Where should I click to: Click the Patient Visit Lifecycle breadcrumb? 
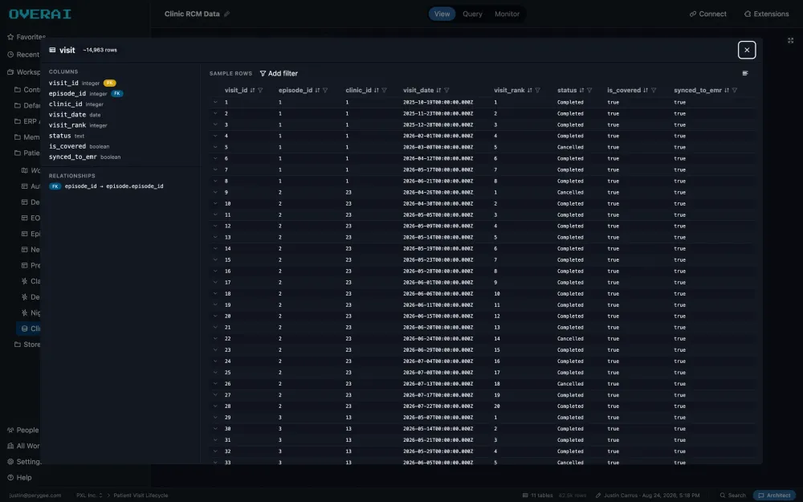point(141,496)
